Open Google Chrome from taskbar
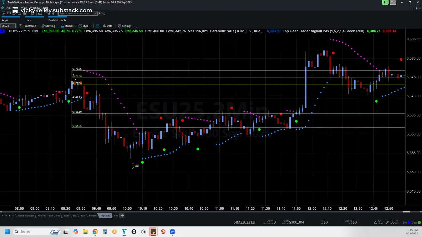Viewport: 422px width, 237px height. 95,232
